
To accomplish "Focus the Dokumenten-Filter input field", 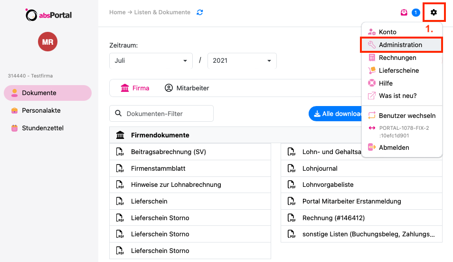I will click(x=161, y=114).
